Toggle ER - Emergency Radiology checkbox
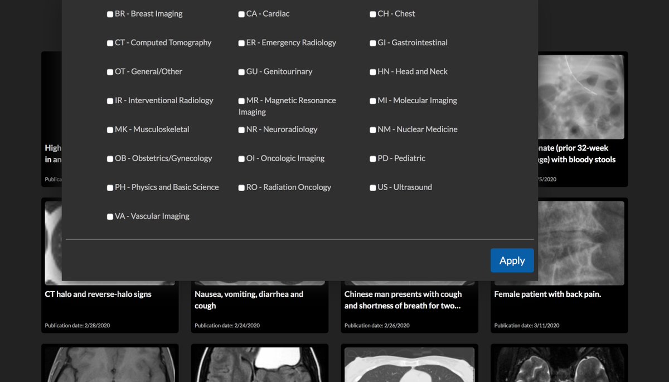 tap(241, 43)
